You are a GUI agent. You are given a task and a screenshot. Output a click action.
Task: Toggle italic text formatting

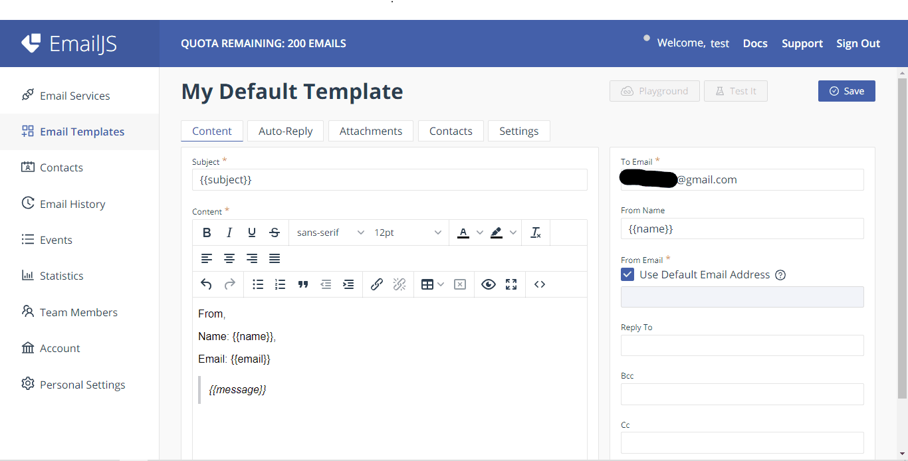(x=229, y=232)
